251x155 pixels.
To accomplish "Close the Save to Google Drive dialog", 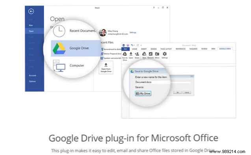I will click(192, 77).
